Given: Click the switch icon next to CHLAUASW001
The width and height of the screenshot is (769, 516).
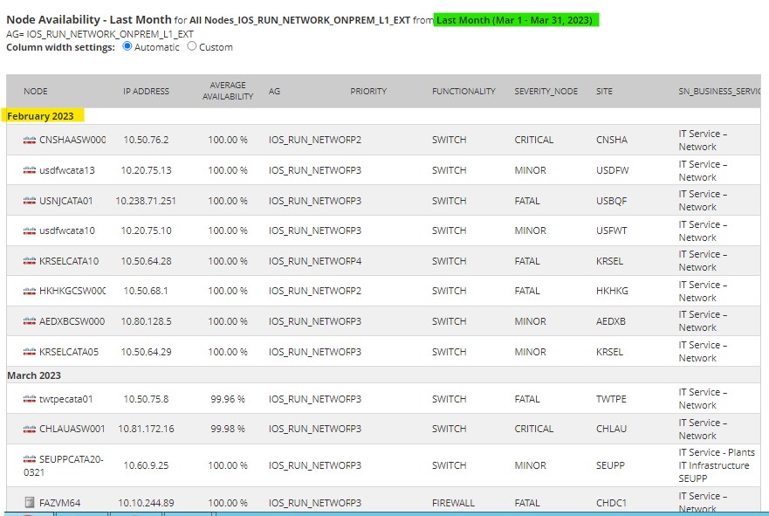Looking at the screenshot, I should point(30,430).
